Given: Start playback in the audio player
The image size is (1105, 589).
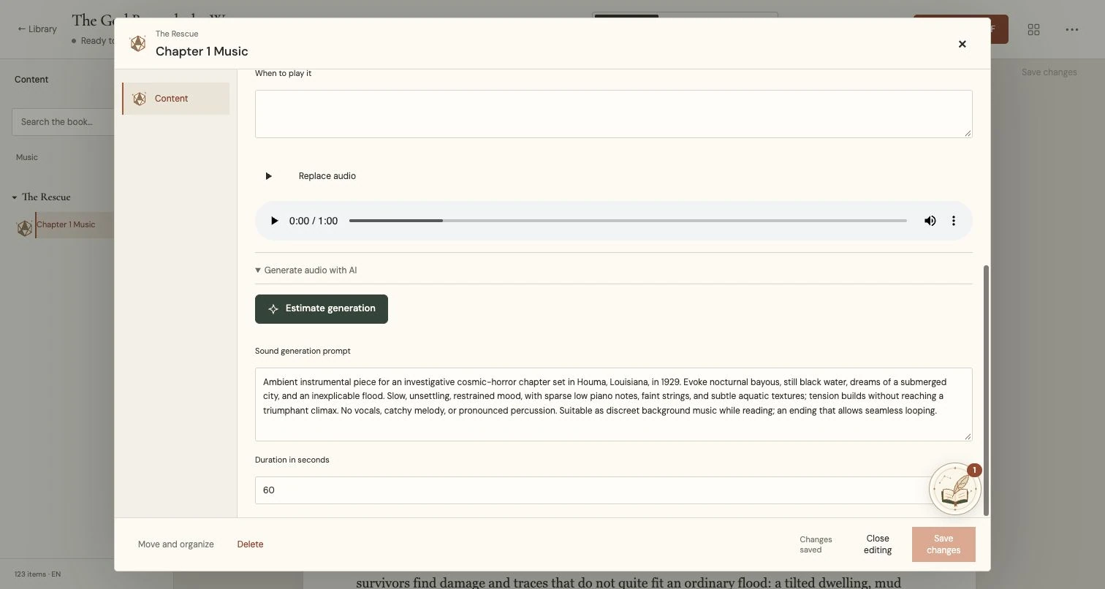Looking at the screenshot, I should pyautogui.click(x=274, y=221).
